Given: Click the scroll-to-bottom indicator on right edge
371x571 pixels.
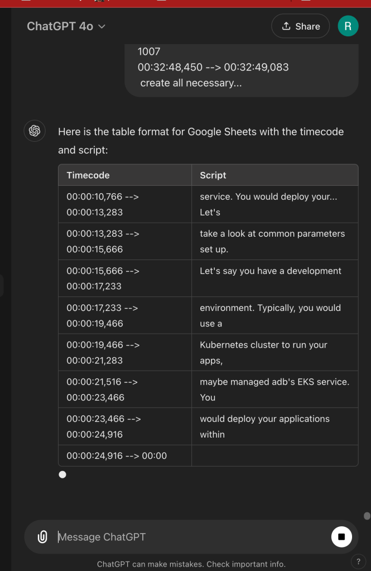Looking at the screenshot, I should (x=367, y=516).
